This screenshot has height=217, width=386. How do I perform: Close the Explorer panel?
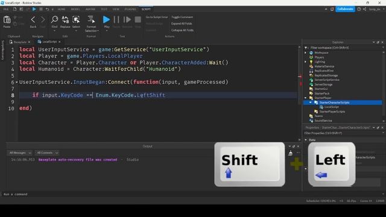coord(382,42)
